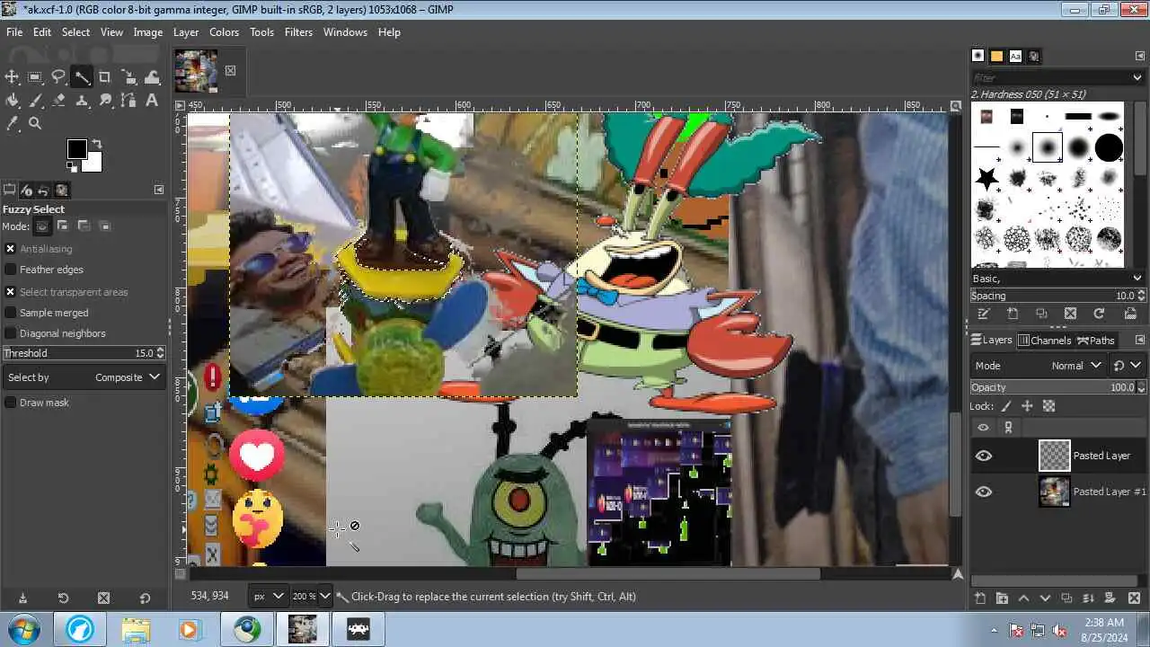The image size is (1150, 647).
Task: Open the Select by Composite dropdown
Action: (84, 377)
